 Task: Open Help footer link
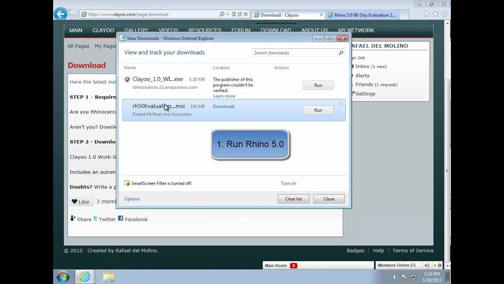[378, 250]
